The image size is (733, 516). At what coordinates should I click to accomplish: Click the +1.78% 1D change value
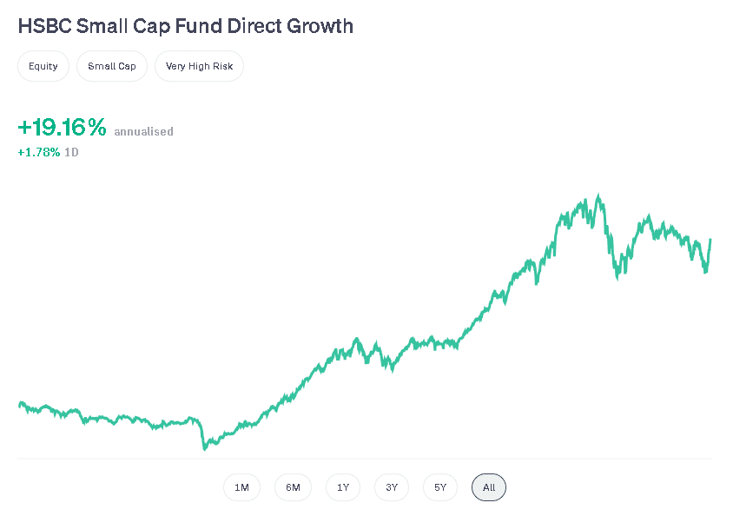click(x=39, y=152)
